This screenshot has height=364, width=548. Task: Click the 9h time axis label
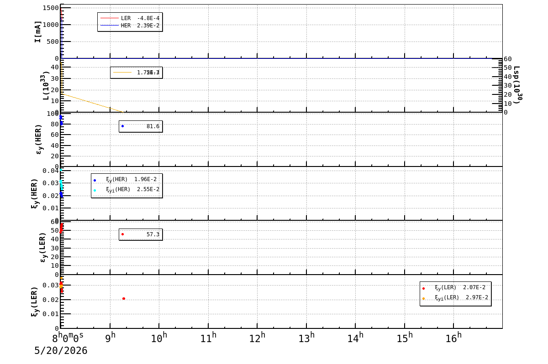[110, 338]
